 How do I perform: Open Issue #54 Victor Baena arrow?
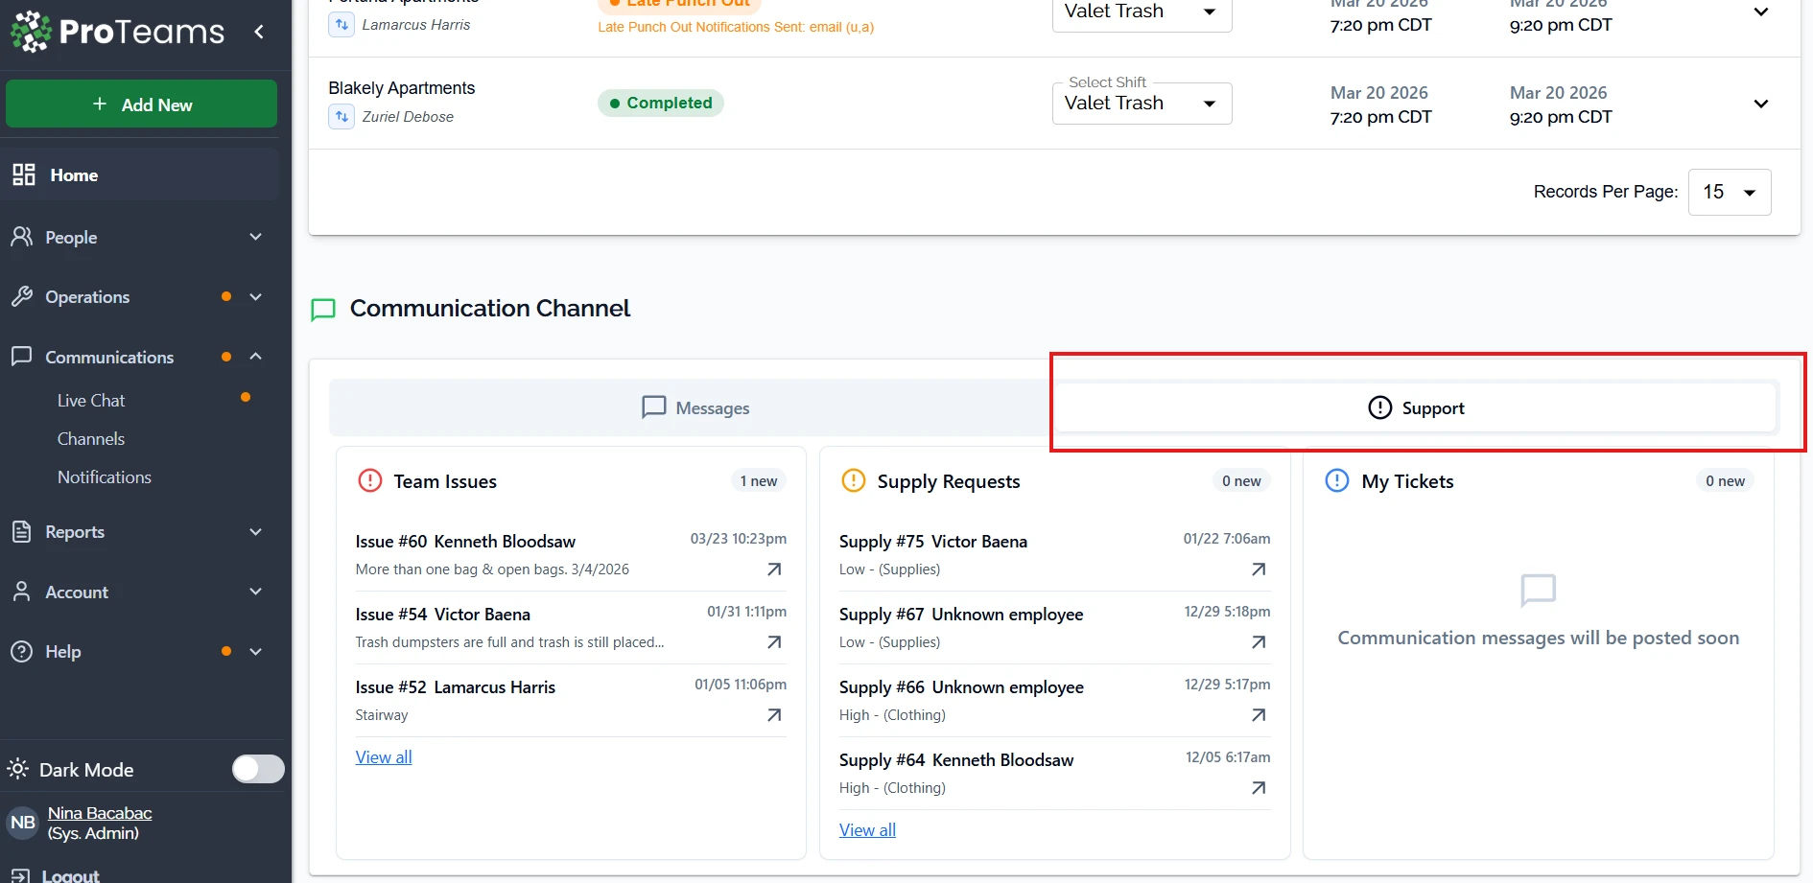coord(774,642)
